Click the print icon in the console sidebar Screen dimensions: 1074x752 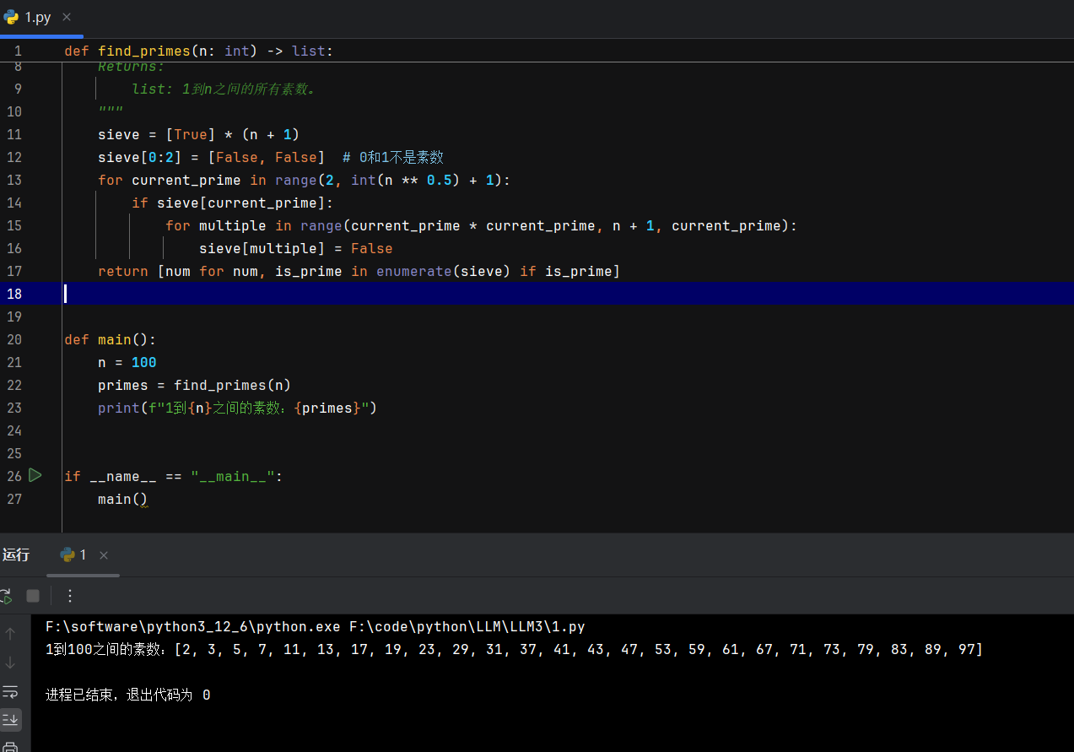10,746
